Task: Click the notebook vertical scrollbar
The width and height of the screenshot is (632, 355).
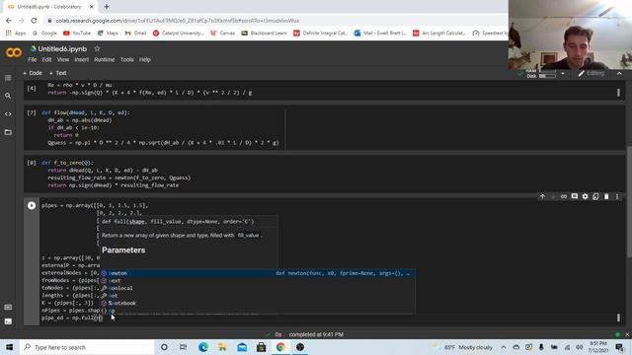Action: click(629, 201)
